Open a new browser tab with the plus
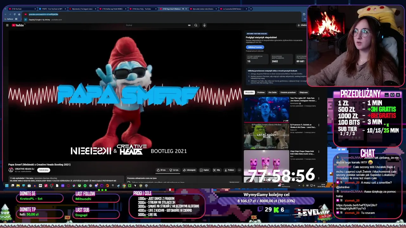Viewport: 406px width, 228px height. [251, 9]
